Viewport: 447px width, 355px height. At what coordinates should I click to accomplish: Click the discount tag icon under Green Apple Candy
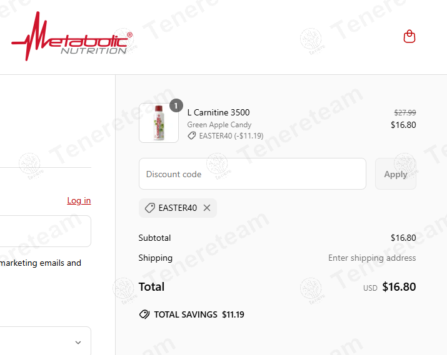(192, 135)
